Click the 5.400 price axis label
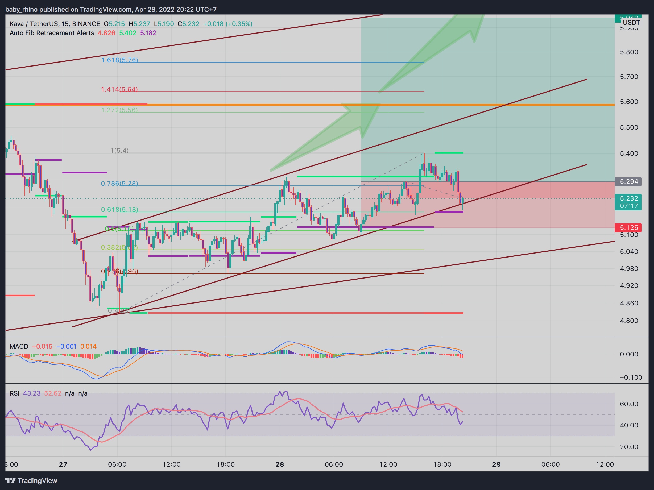The width and height of the screenshot is (654, 490). [629, 153]
